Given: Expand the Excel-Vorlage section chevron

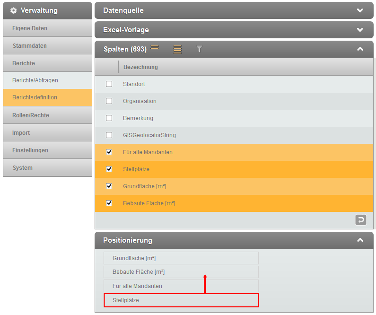Looking at the screenshot, I should (360, 30).
